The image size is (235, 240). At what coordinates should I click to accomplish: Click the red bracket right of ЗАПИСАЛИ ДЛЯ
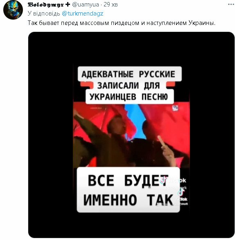[x=171, y=85]
